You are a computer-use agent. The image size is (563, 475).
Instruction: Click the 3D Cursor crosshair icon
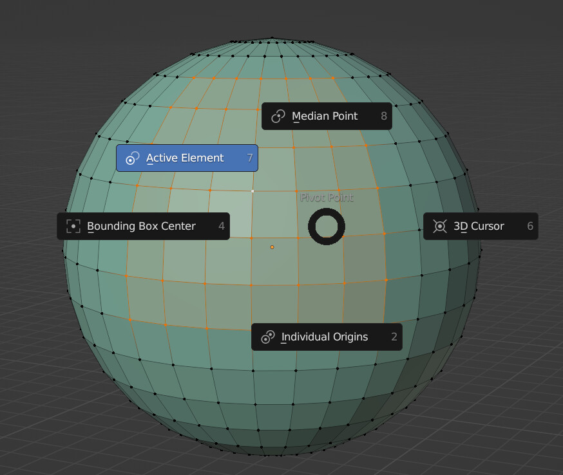point(440,226)
